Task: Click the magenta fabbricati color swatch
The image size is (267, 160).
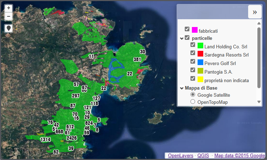Action: coord(195,30)
